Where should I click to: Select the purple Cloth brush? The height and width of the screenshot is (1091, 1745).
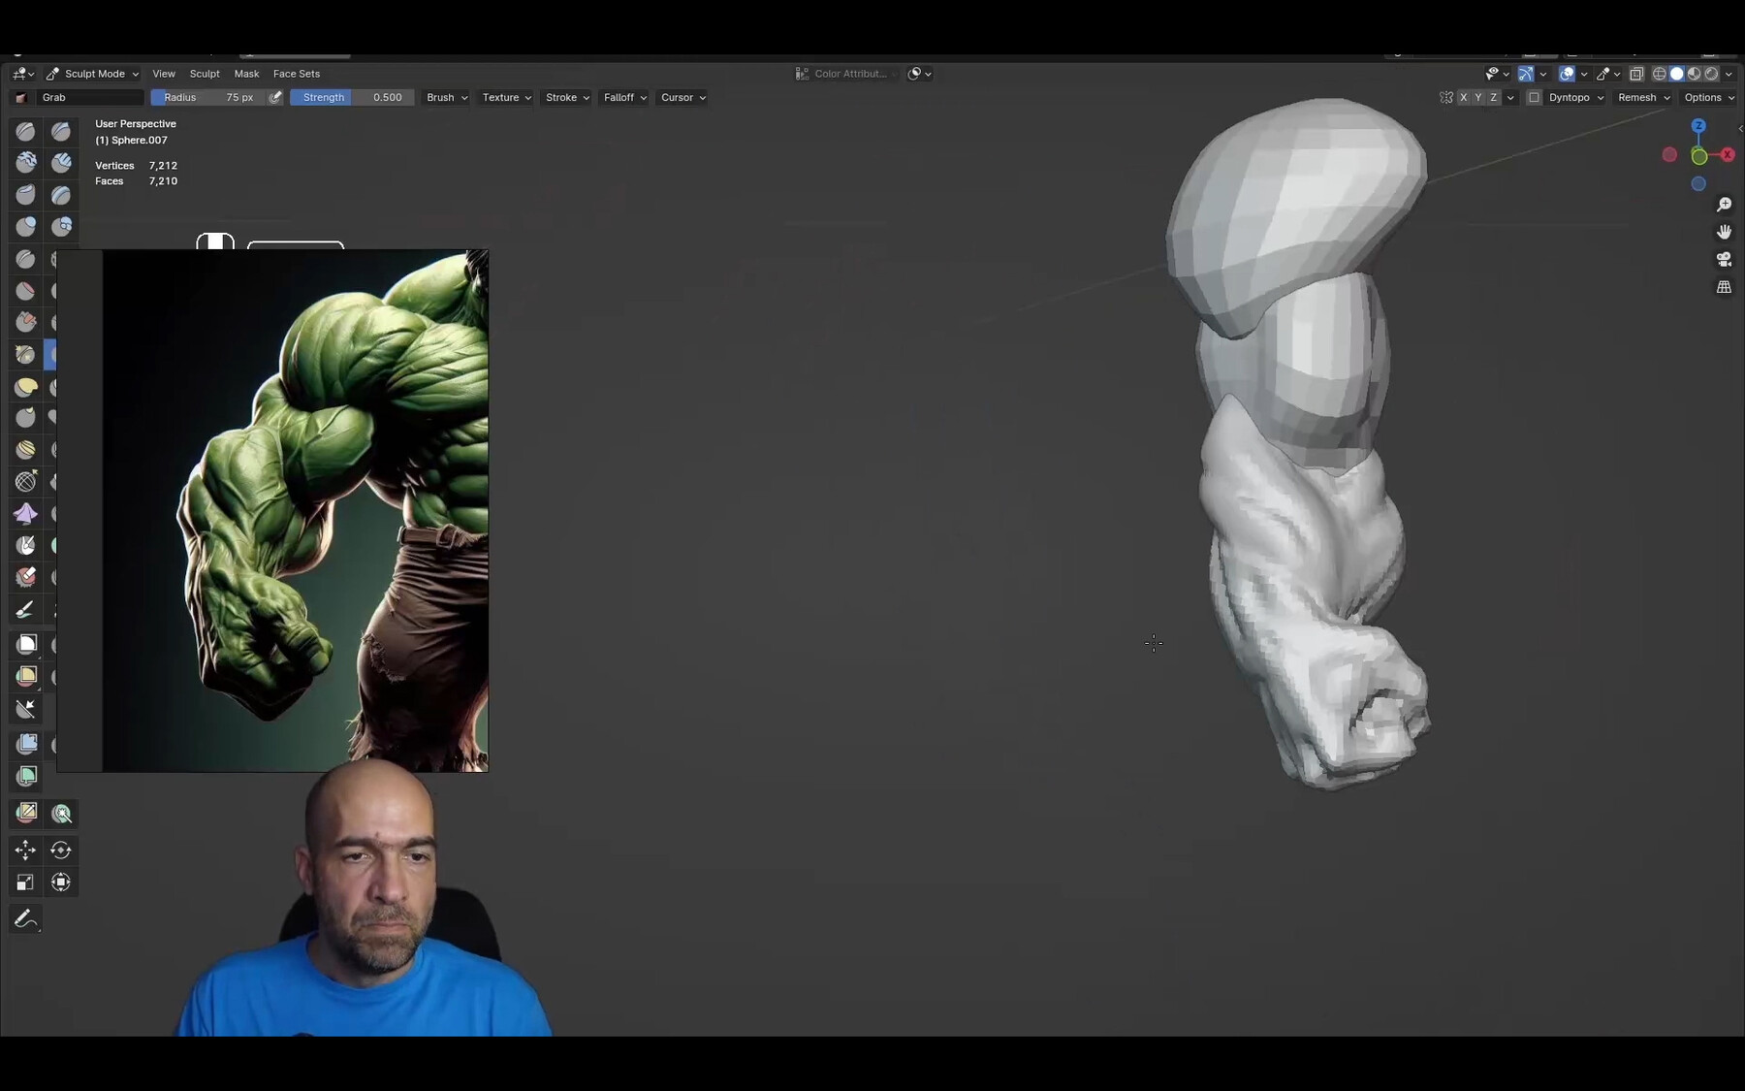[26, 514]
